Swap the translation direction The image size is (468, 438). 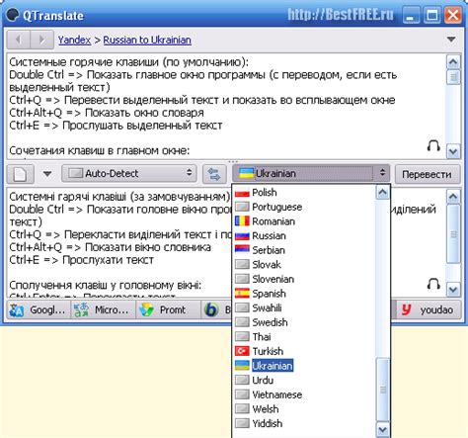pos(214,174)
